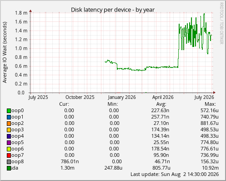Screen dimensions: 226x181
Task: Click the 'Cur:' column header
Action: [x=64, y=104]
